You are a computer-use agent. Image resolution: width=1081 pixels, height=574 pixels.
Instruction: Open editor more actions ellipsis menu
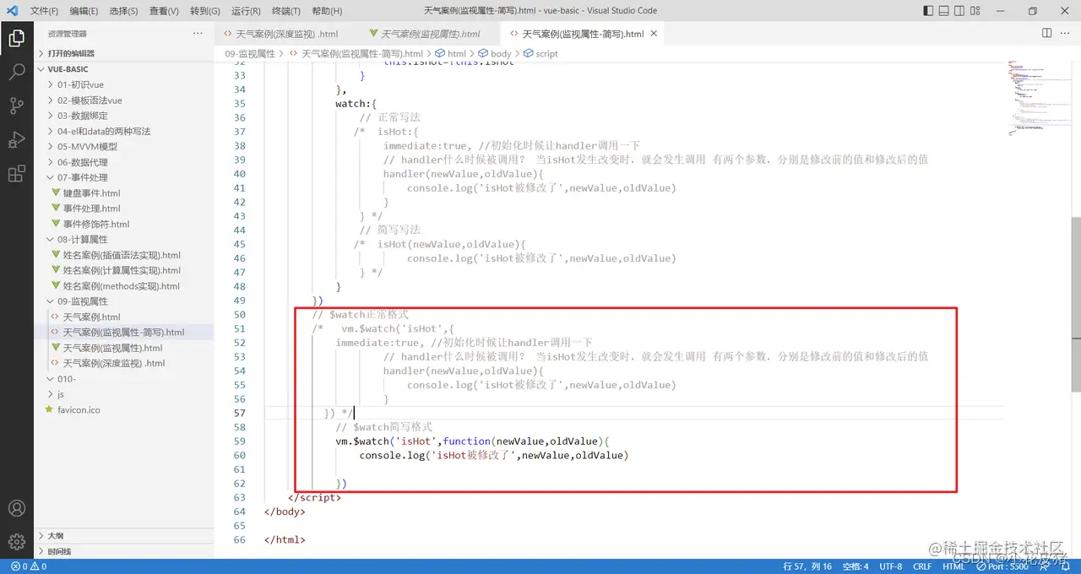point(1067,33)
